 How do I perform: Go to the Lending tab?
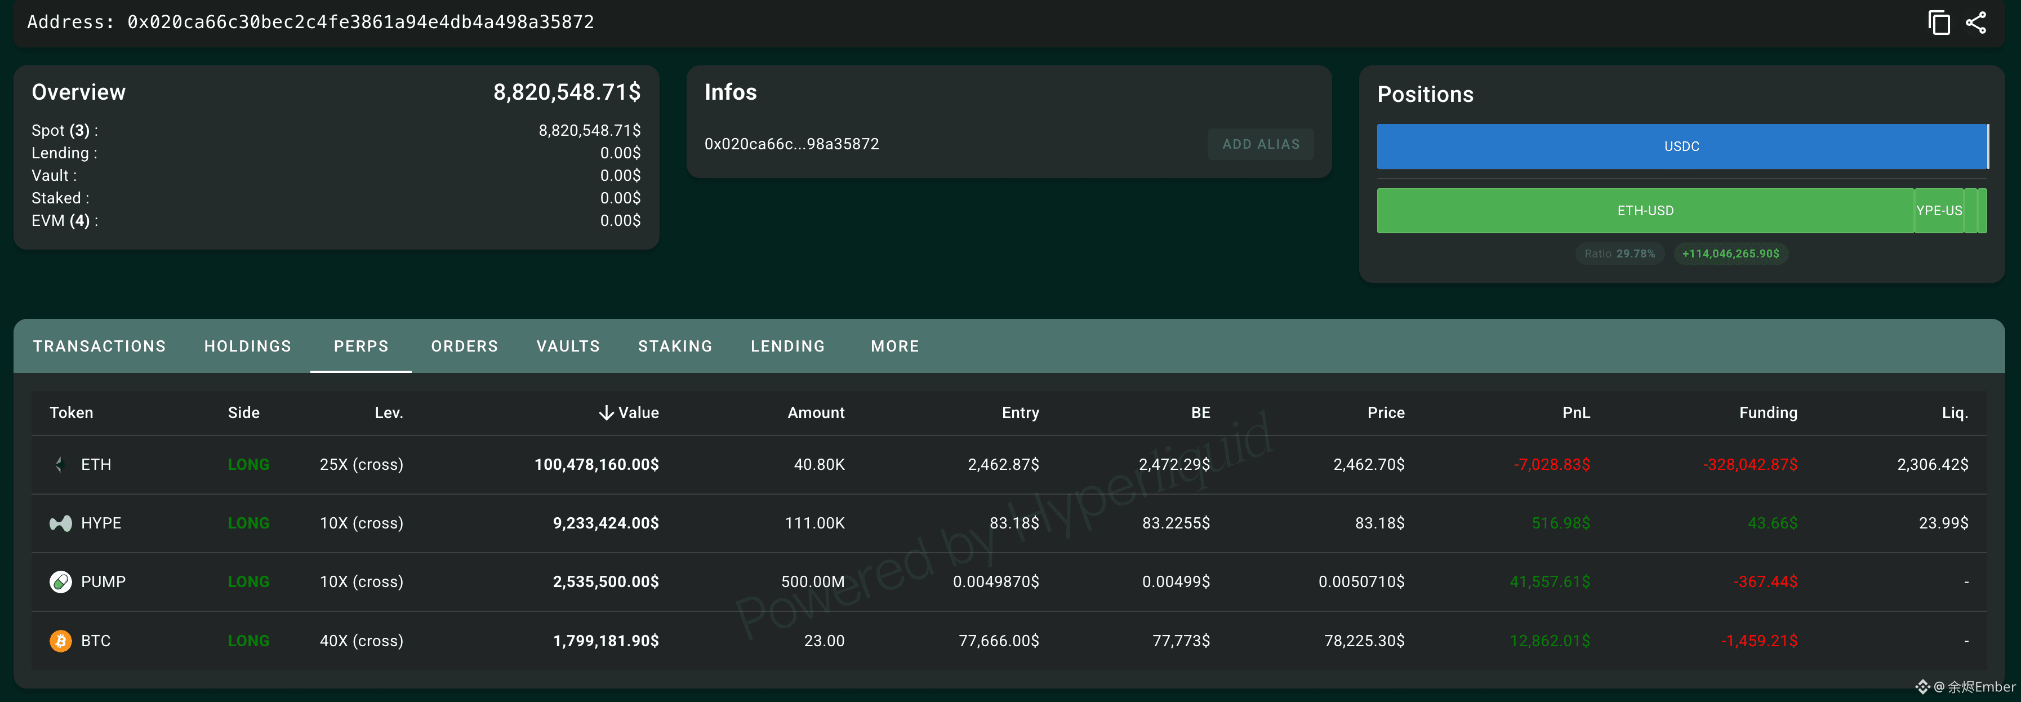(787, 346)
